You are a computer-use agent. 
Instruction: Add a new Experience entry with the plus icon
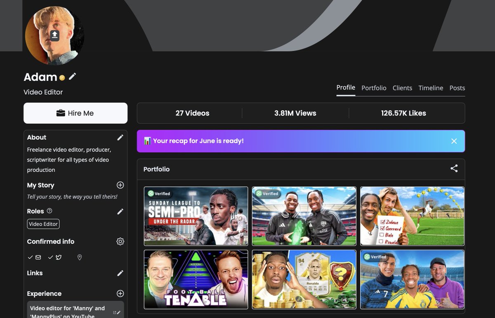(x=120, y=293)
